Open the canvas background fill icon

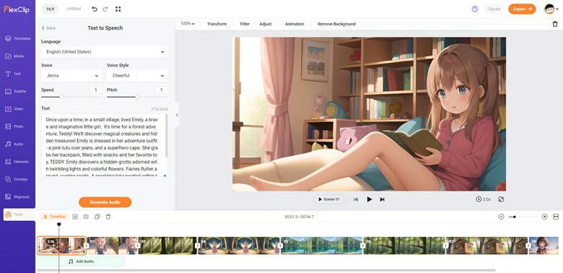tap(502, 199)
